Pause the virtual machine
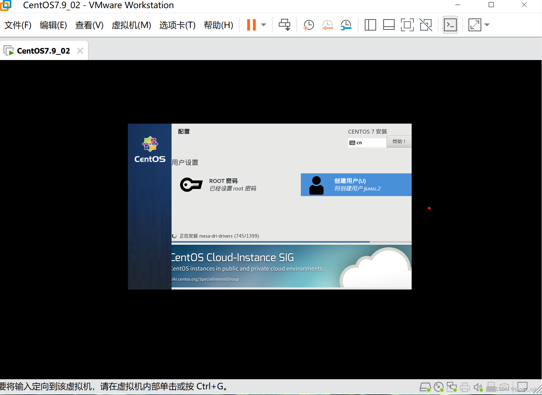 coord(251,25)
